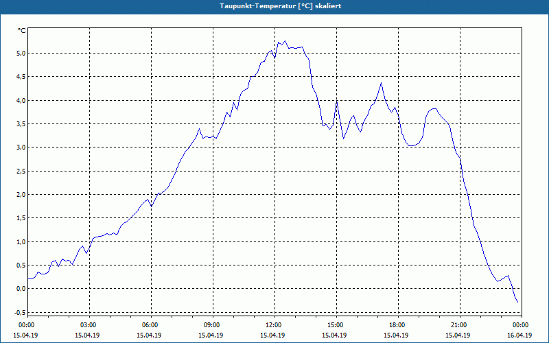Pick the 21:00 x-axis time label
The height and width of the screenshot is (343, 549).
(460, 325)
